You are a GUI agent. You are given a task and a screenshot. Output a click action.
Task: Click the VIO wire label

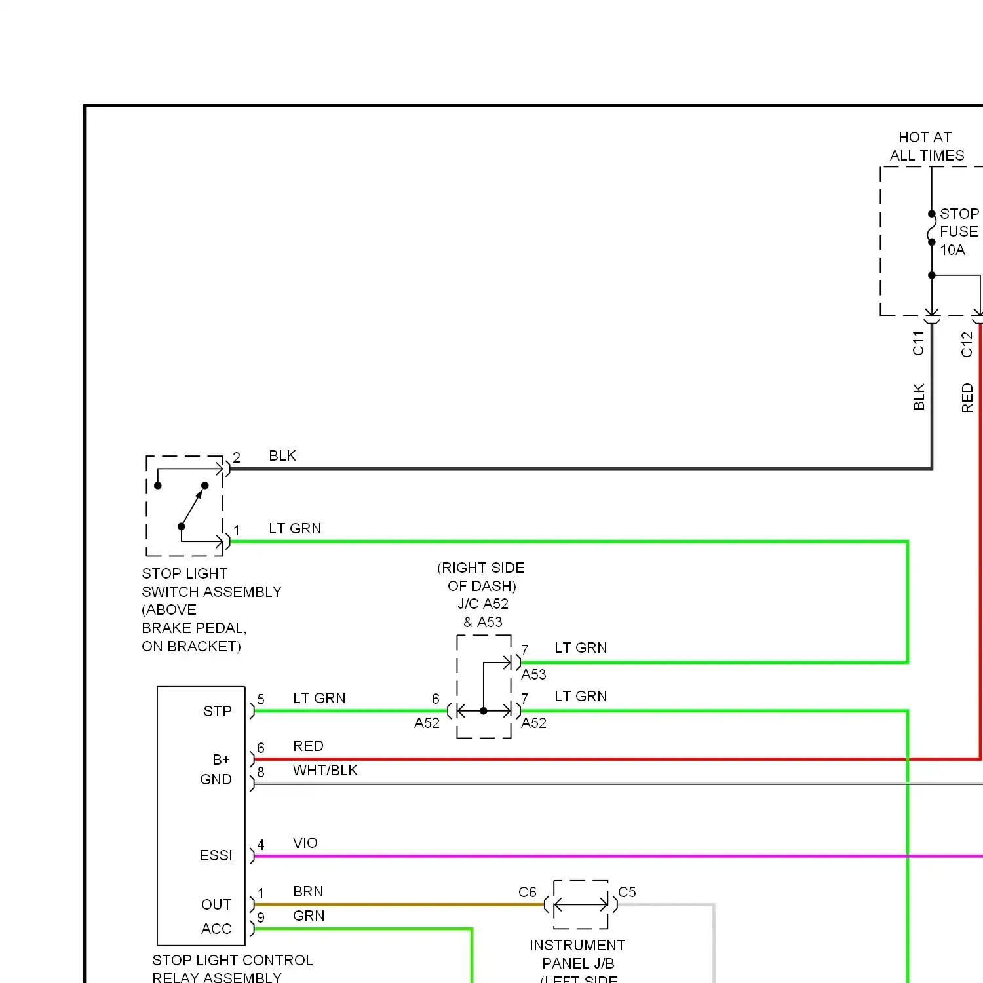coord(305,843)
